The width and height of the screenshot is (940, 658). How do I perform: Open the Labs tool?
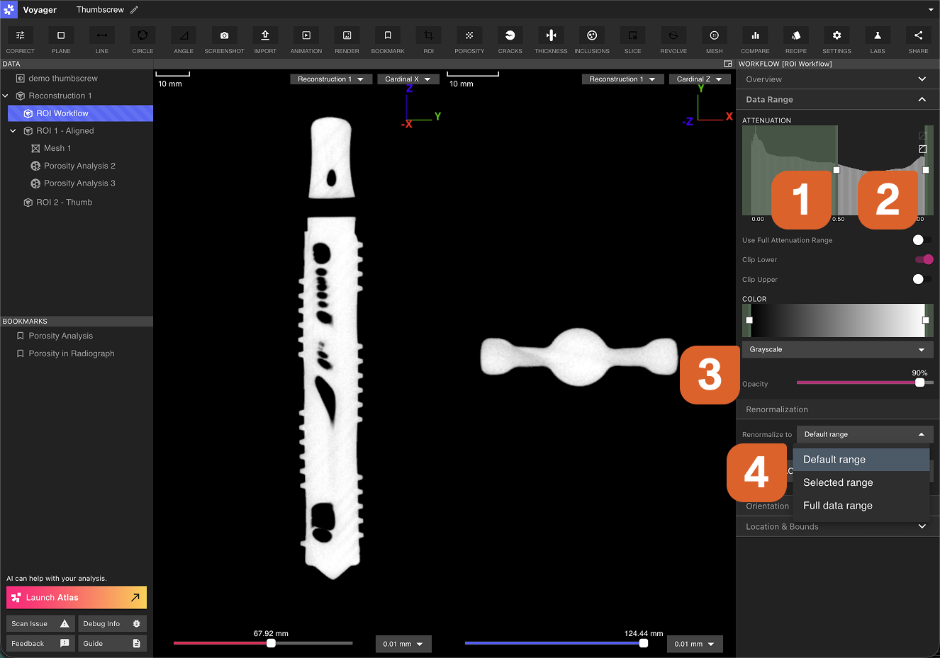pos(878,40)
